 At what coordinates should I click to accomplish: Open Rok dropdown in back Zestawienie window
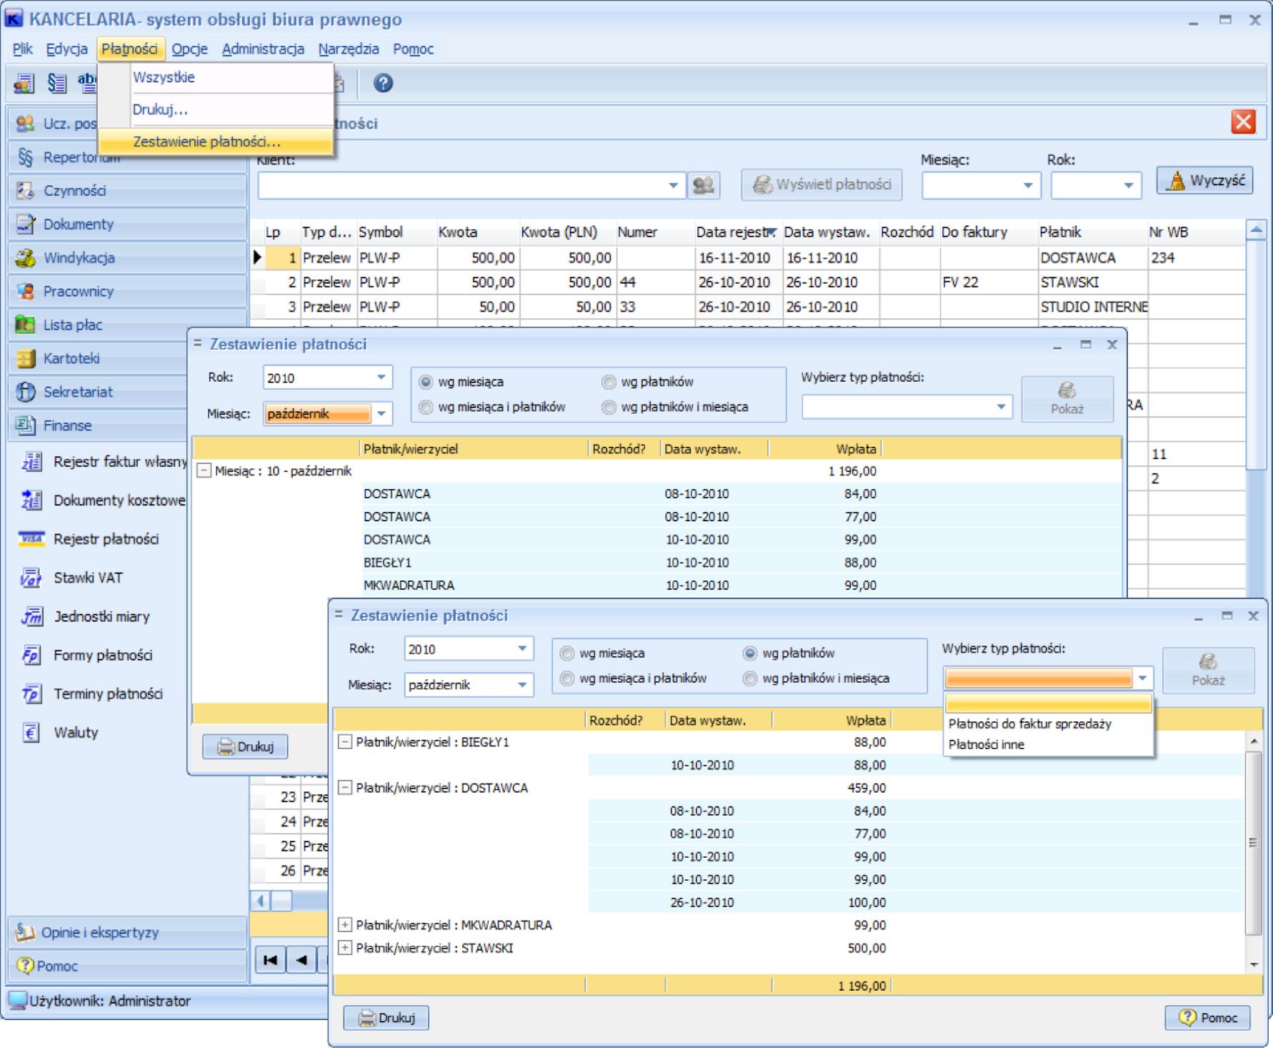(x=381, y=377)
